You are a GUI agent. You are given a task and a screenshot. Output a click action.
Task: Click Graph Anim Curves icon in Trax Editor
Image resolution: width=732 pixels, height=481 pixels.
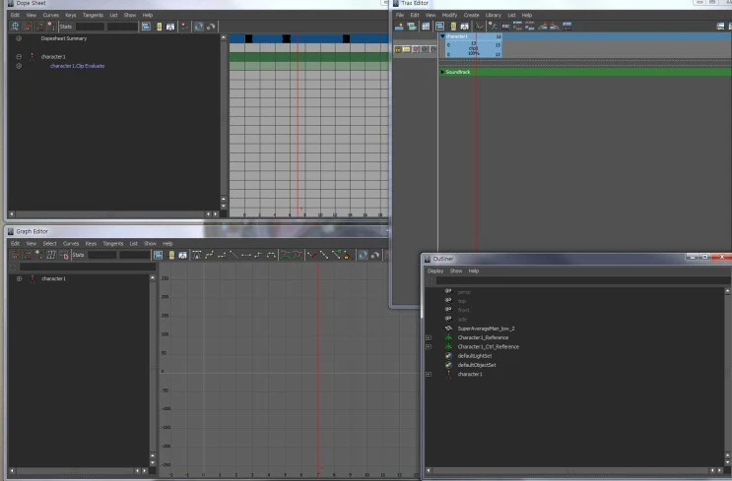coord(480,27)
